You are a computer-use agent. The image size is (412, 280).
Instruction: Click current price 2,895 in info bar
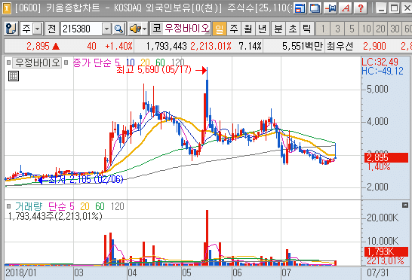click(x=38, y=47)
